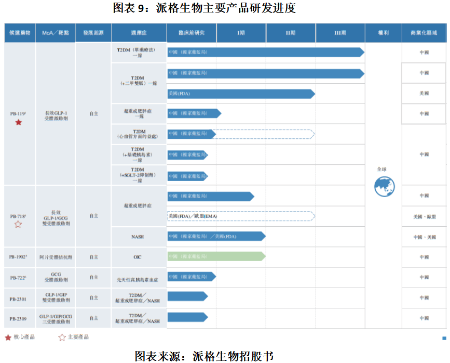Select the III期 phase header

click(x=340, y=33)
